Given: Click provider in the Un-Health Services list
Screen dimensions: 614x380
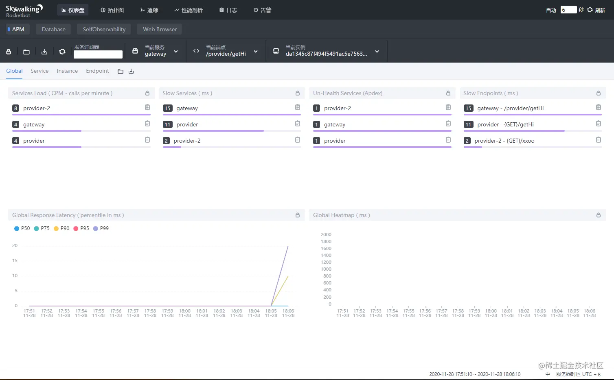Looking at the screenshot, I should click(x=335, y=141).
